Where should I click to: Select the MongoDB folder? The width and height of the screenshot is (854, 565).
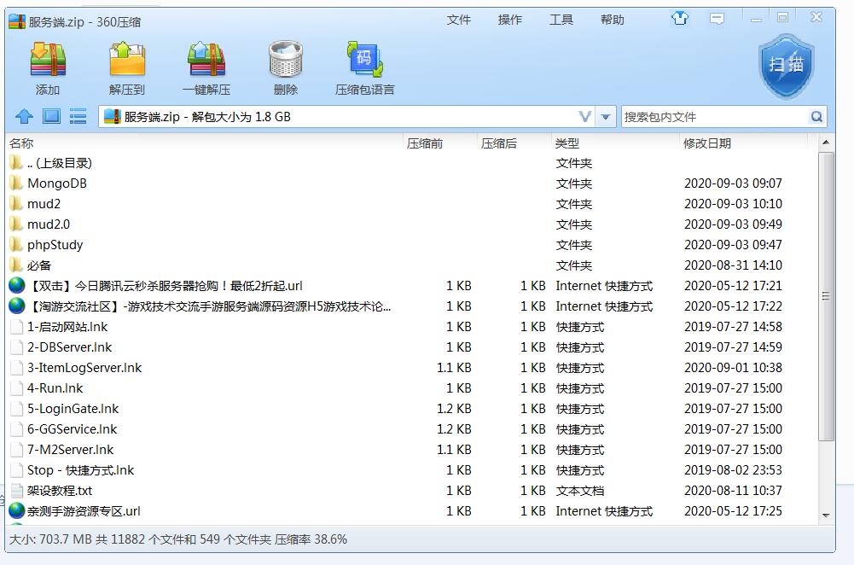coord(56,183)
